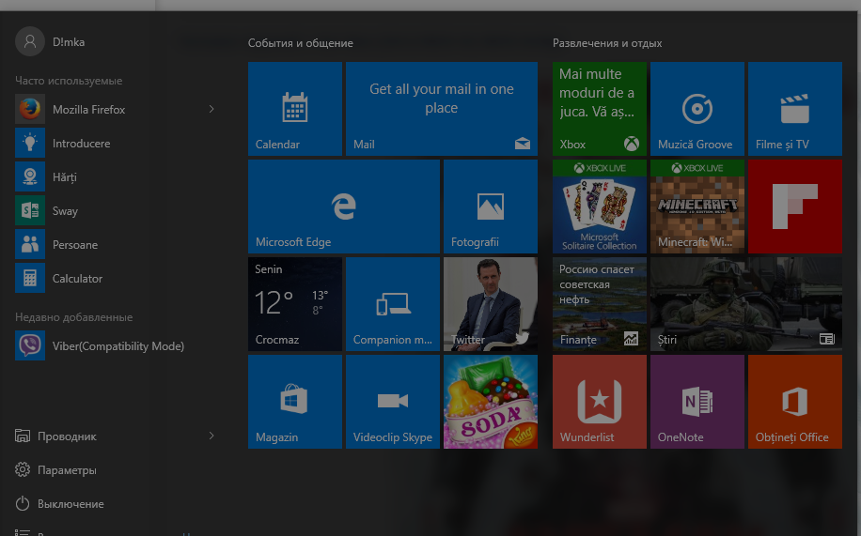Open Candy Crush Soda tile
The image size is (861, 536).
click(491, 402)
